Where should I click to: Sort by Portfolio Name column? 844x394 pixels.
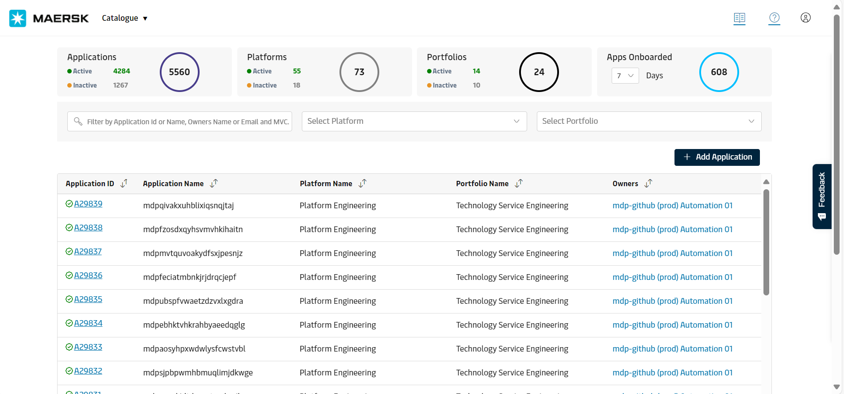tap(519, 183)
